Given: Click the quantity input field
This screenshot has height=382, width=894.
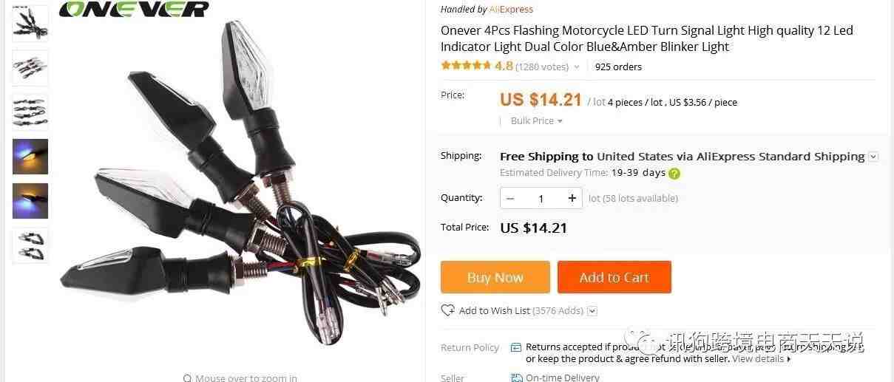Looking at the screenshot, I should click(541, 198).
